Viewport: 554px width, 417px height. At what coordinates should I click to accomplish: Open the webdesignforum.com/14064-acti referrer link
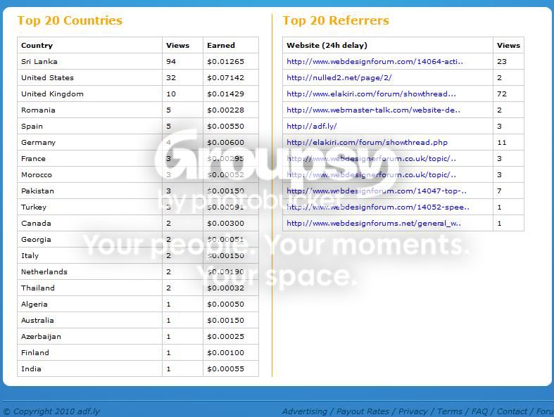(374, 61)
